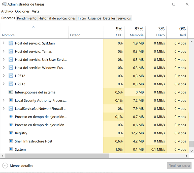Click the LocalServiceNoNetworkFirewall gear icon

click(x=11, y=109)
